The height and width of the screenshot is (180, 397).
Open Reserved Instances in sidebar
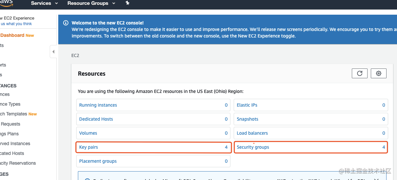15,143
